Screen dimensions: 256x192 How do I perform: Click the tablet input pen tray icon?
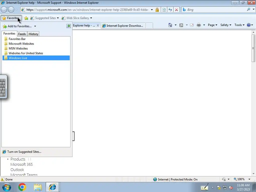[204, 187]
